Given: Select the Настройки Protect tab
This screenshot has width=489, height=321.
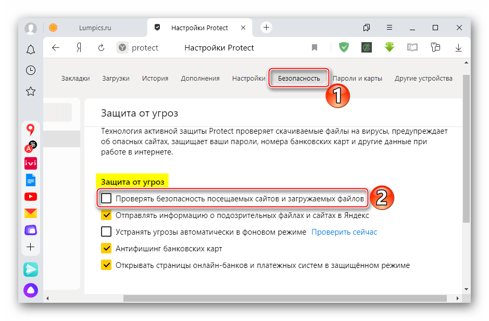Looking at the screenshot, I should point(199,28).
